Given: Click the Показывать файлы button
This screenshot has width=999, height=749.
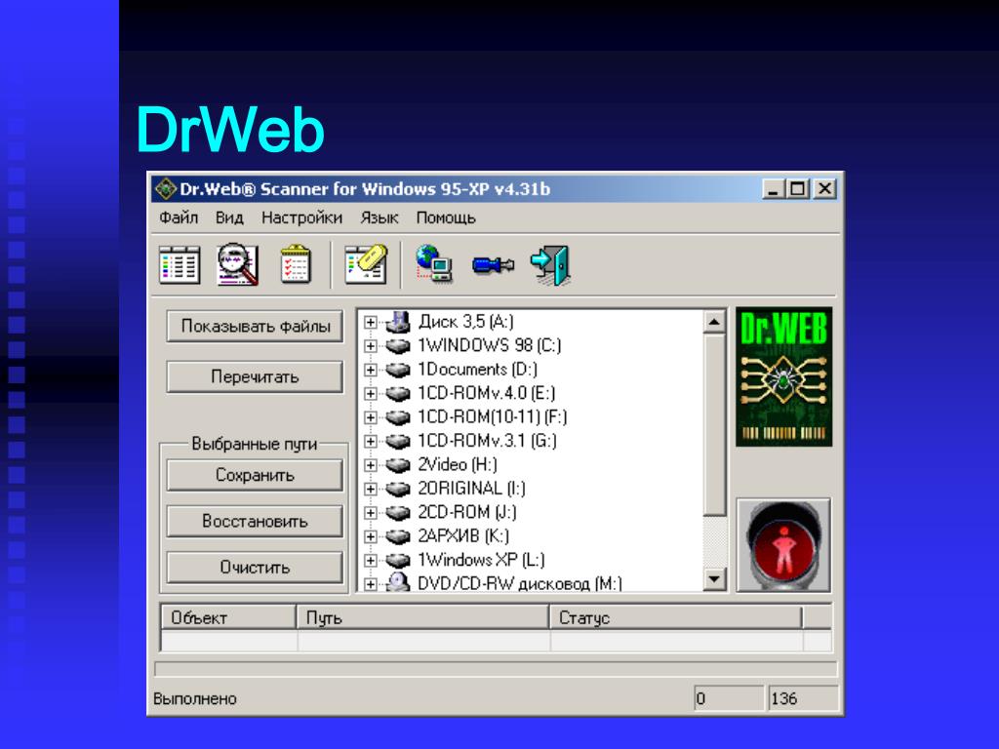Looking at the screenshot, I should click(255, 326).
